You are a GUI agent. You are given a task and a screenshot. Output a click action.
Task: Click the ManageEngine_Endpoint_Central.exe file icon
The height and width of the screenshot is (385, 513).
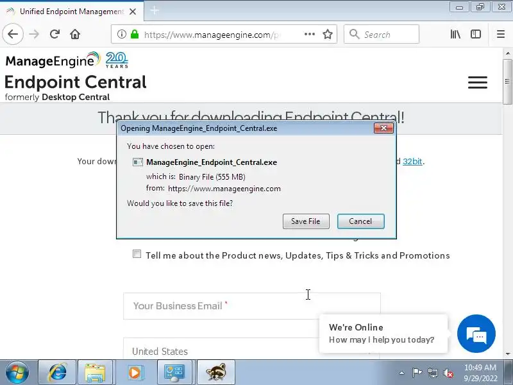(x=137, y=162)
